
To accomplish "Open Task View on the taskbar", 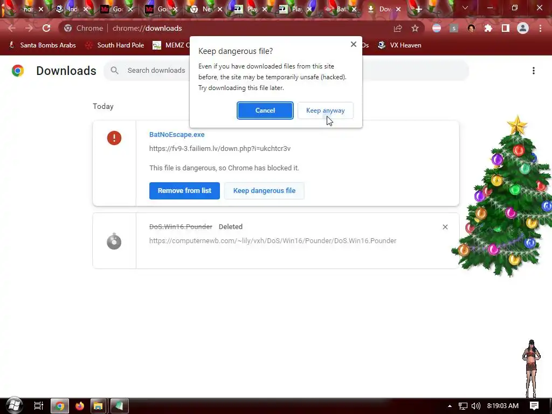I will pyautogui.click(x=38, y=406).
